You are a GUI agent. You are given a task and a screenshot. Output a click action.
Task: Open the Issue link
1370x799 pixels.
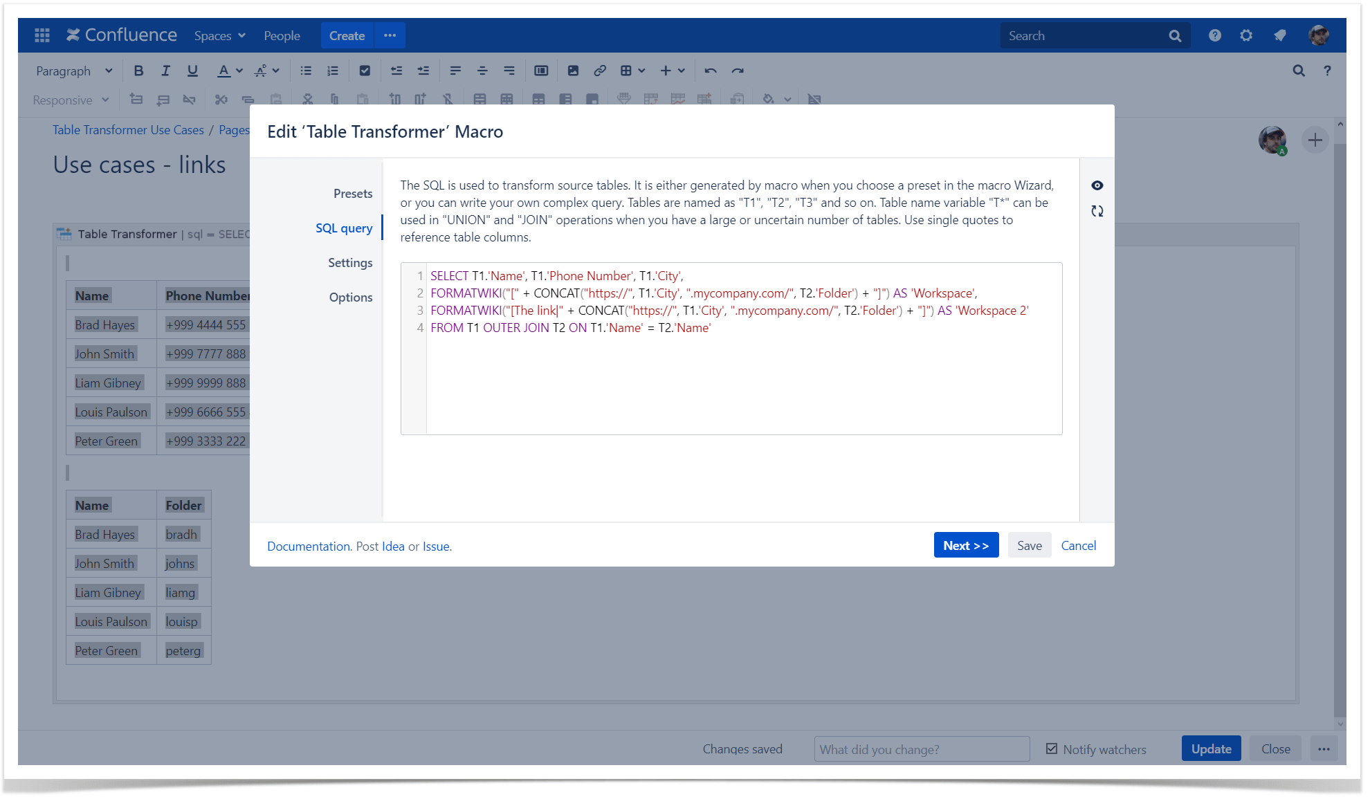click(x=436, y=546)
